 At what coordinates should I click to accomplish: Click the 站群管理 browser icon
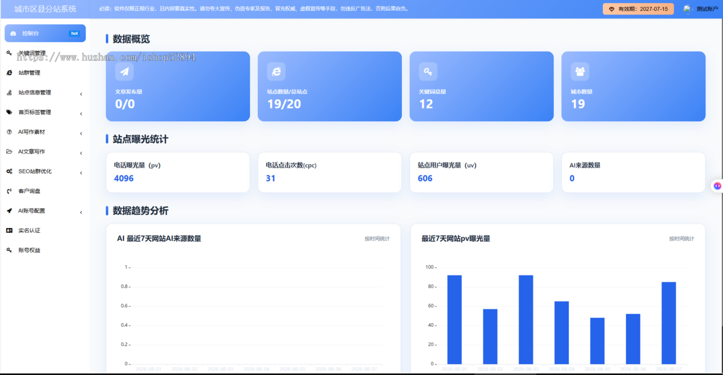[9, 72]
